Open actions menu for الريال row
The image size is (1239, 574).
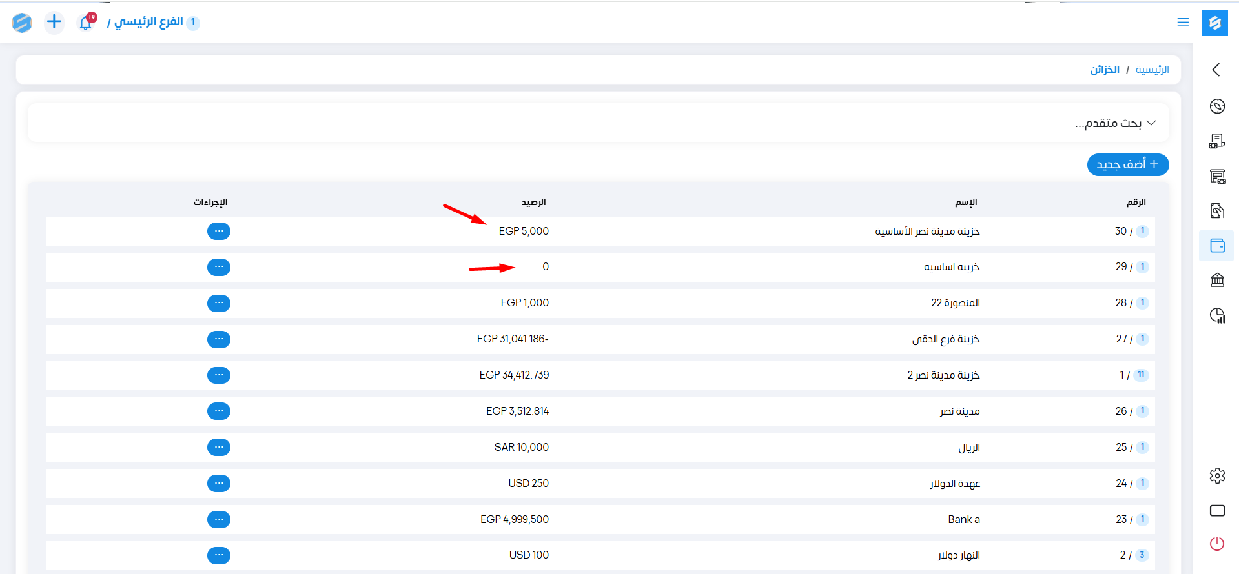click(219, 447)
